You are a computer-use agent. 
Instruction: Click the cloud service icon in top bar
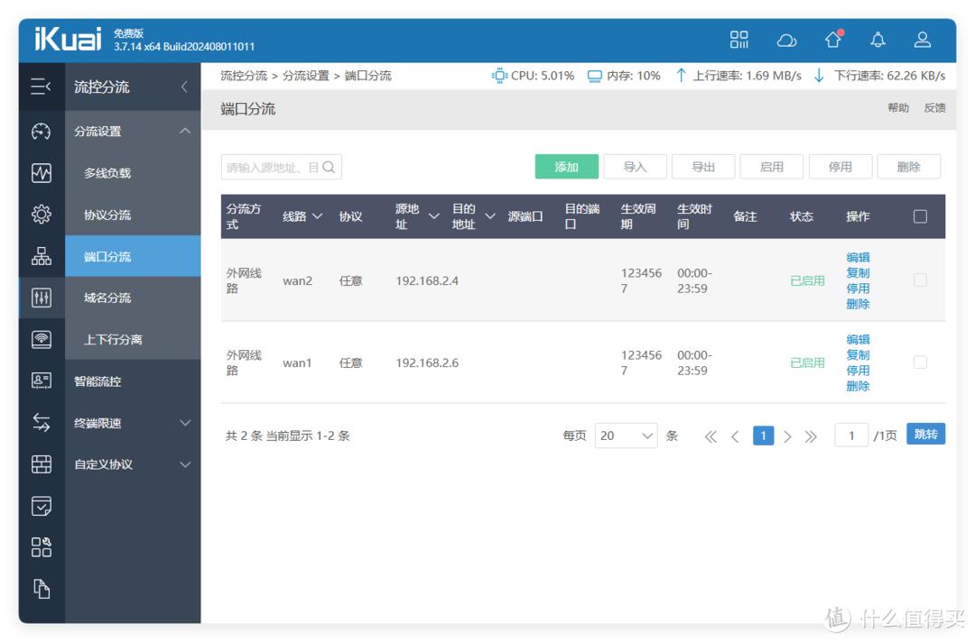coord(787,39)
